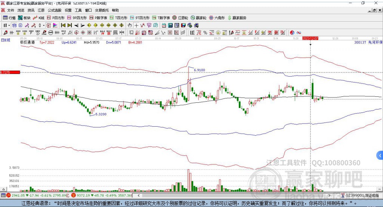383x207 pixels.
Task: Open the 交易委托 menu
Action: coord(102,10)
